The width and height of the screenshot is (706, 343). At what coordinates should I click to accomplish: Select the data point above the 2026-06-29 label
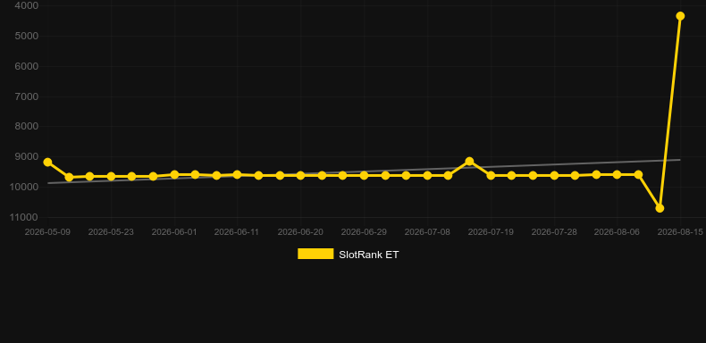(x=364, y=176)
